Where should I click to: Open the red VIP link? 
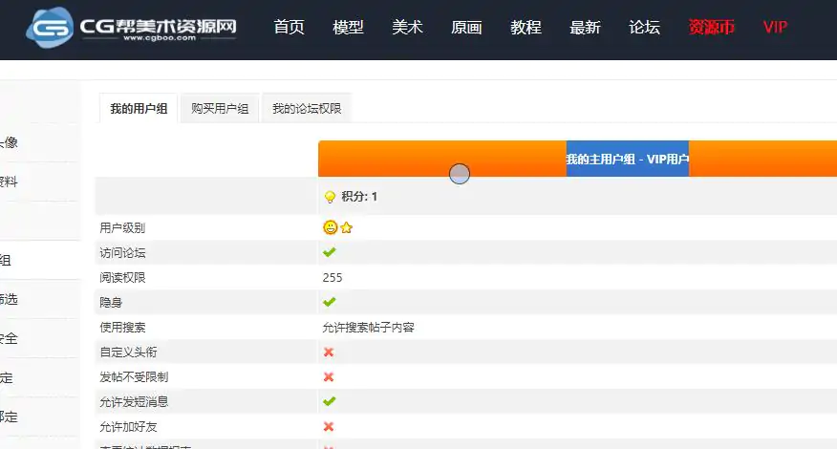coord(775,28)
